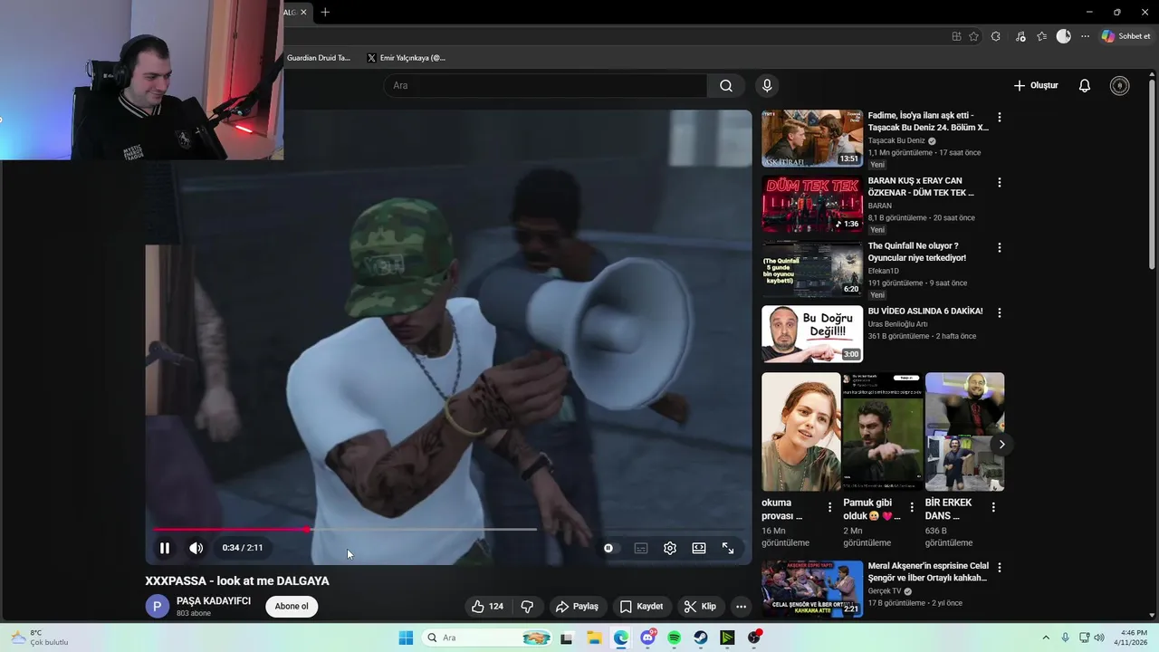Open Discord from the taskbar
Image resolution: width=1159 pixels, height=652 pixels.
click(x=647, y=638)
